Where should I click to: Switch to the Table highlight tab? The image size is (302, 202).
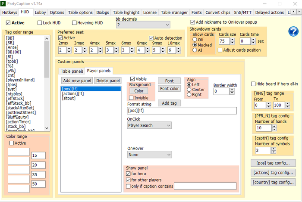click(126, 12)
